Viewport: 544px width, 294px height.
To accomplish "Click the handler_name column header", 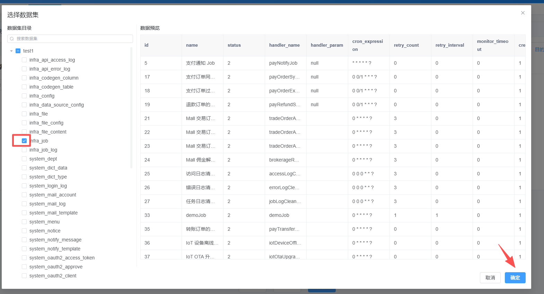I will [x=284, y=45].
